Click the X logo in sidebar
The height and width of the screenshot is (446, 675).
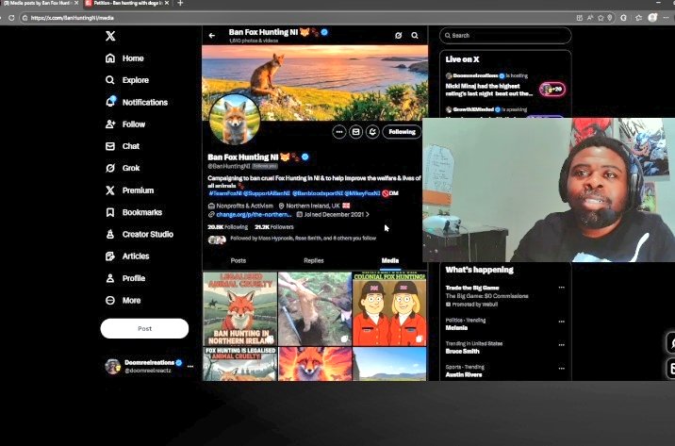110,36
